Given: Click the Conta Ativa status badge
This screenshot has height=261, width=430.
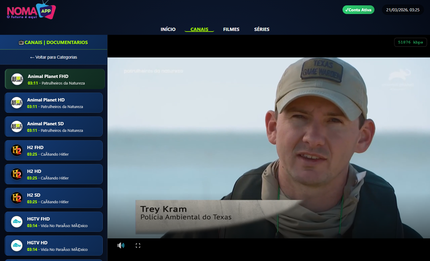Looking at the screenshot, I should point(358,10).
